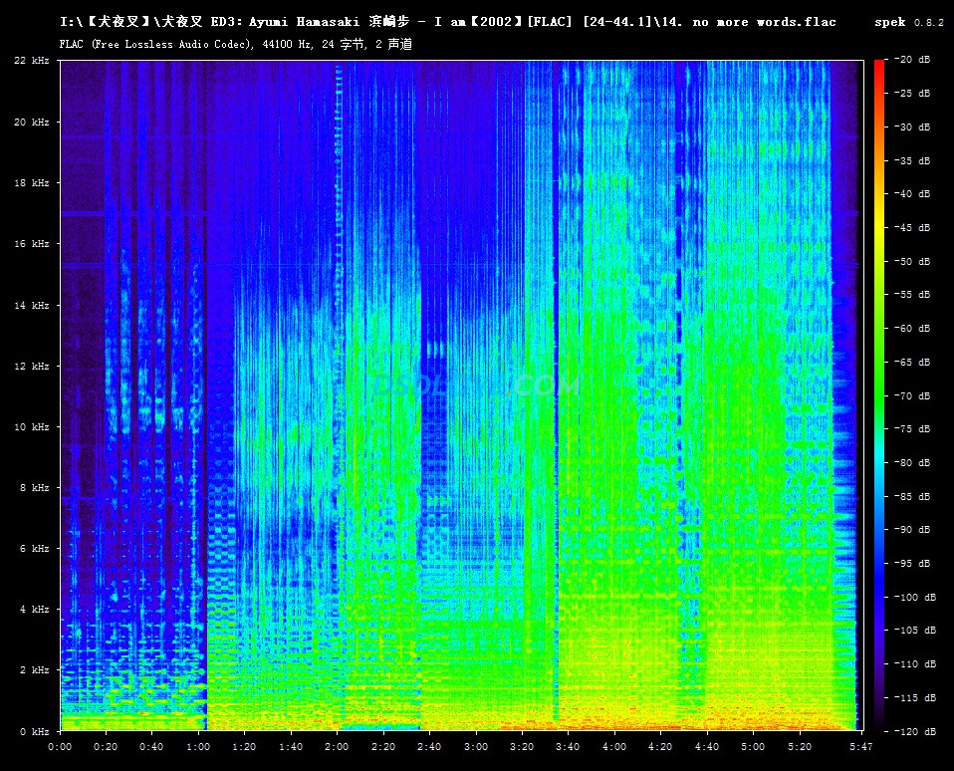
Task: Click the 1:00 time tick label
Action: (x=198, y=746)
